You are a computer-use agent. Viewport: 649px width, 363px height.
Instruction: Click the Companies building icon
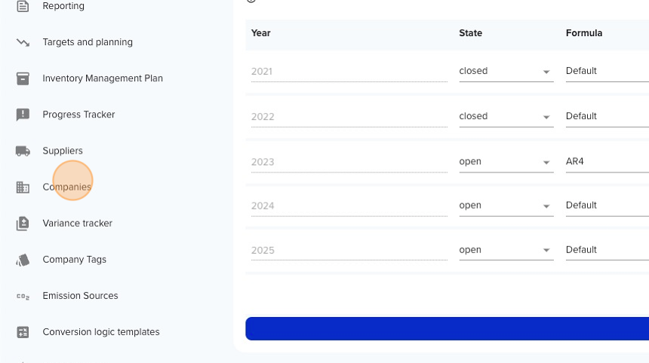pos(23,187)
